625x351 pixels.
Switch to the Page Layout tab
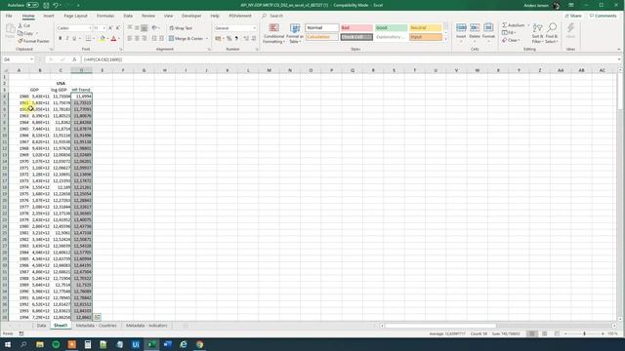[75, 16]
